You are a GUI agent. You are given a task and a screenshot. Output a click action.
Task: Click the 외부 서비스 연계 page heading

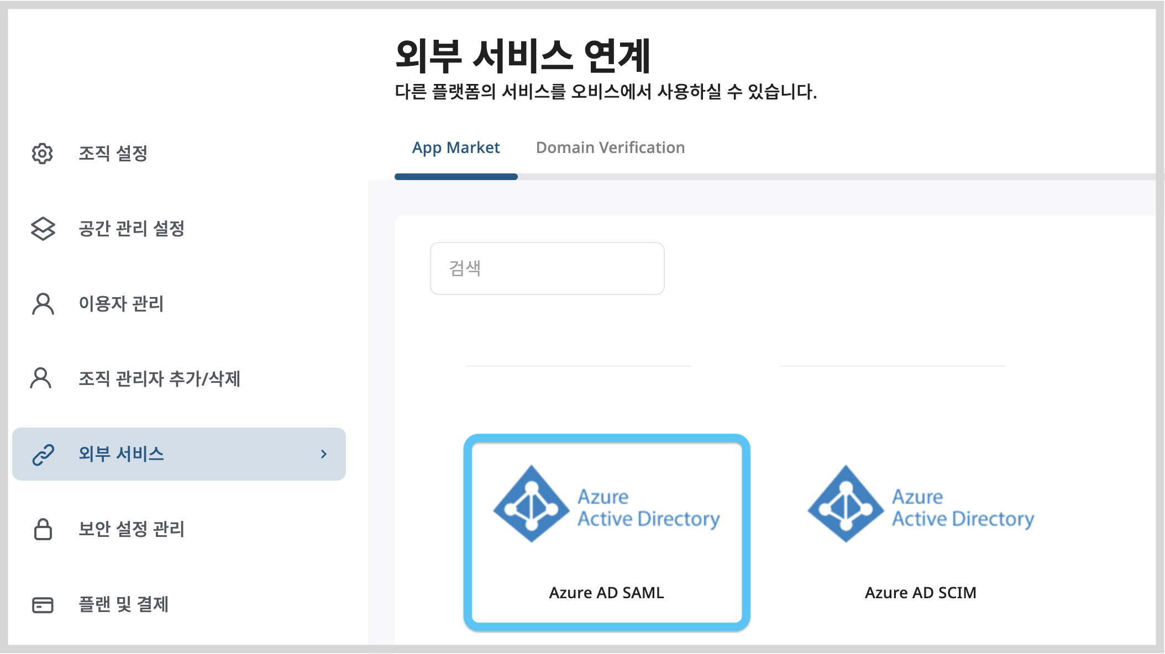[523, 56]
